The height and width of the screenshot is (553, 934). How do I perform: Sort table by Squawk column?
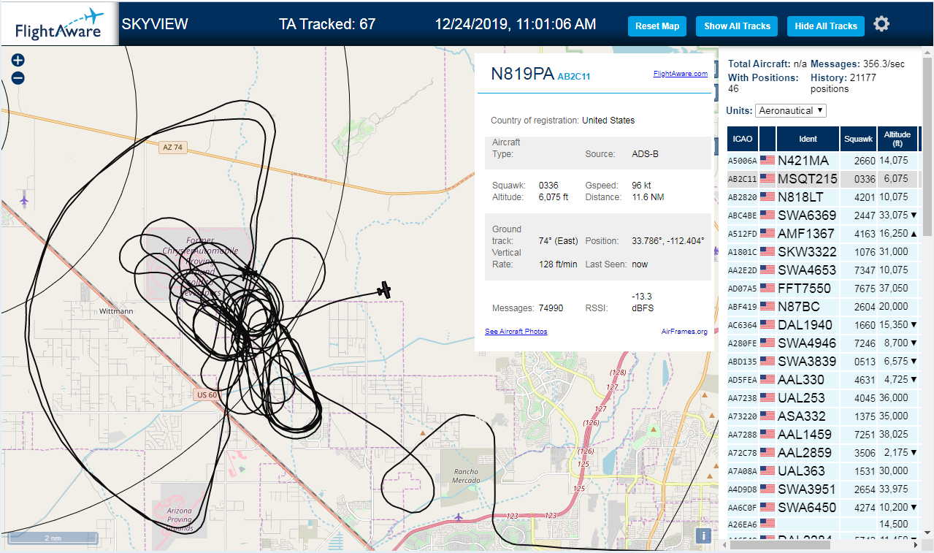tap(858, 139)
